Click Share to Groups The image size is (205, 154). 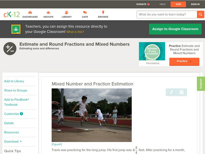click(16, 90)
